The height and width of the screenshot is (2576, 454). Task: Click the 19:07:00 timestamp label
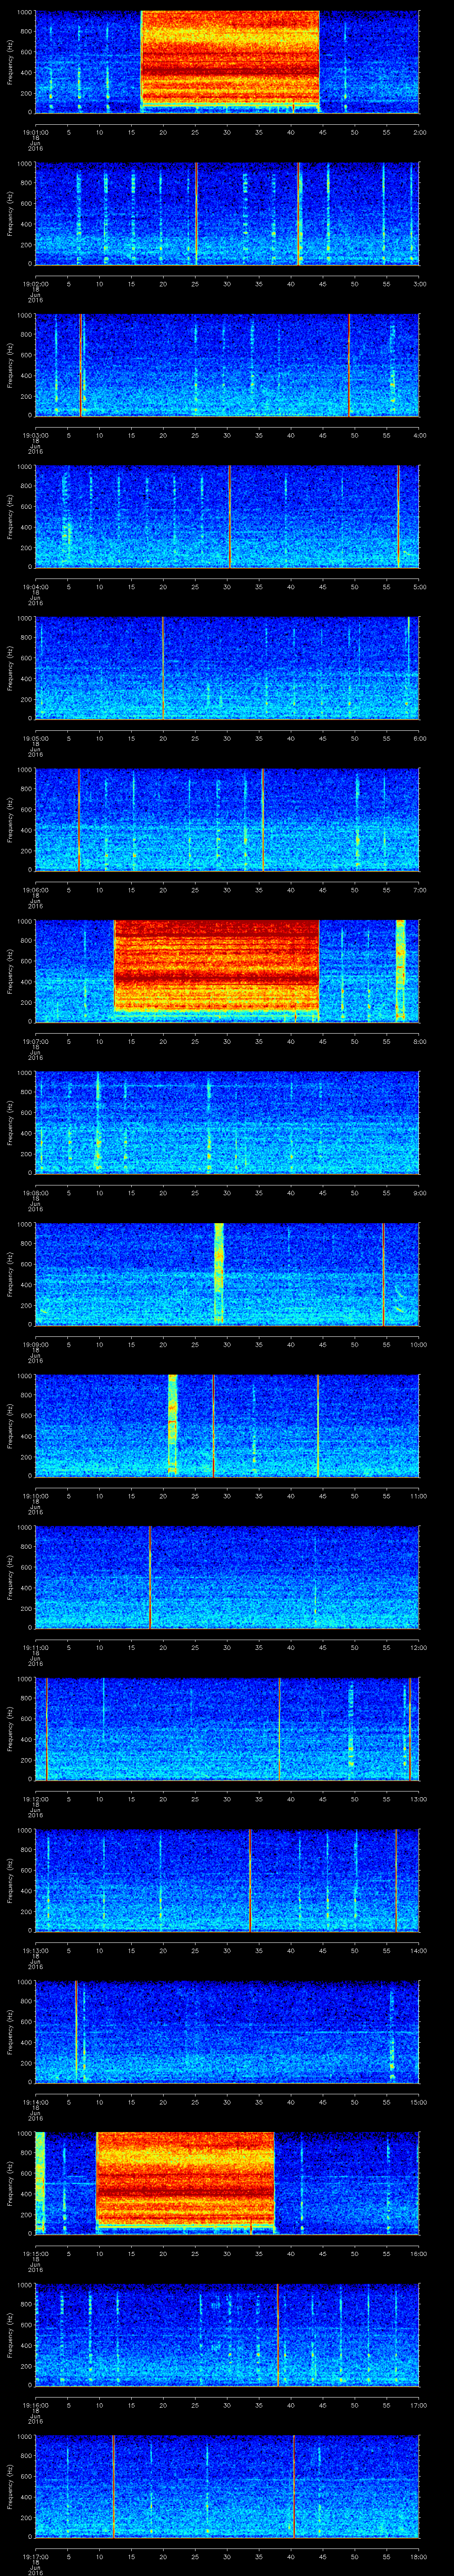[x=36, y=1042]
